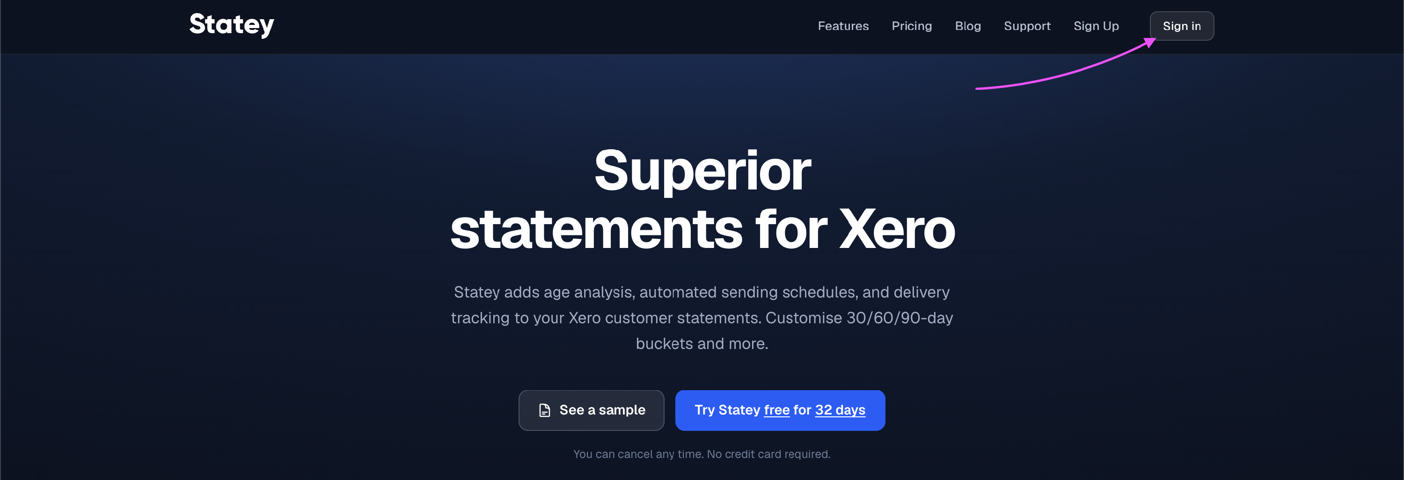Visit the Support page from the navbar
This screenshot has width=1404, height=480.
pos(1027,26)
